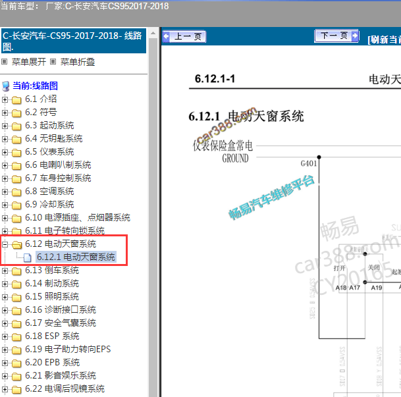Click the 6.12.1-1 page number heading
This screenshot has height=397, width=401.
click(x=215, y=79)
